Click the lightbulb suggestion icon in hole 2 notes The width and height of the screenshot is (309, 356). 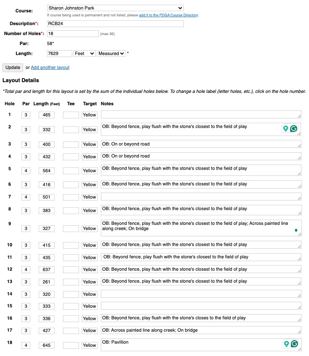[x=285, y=129]
